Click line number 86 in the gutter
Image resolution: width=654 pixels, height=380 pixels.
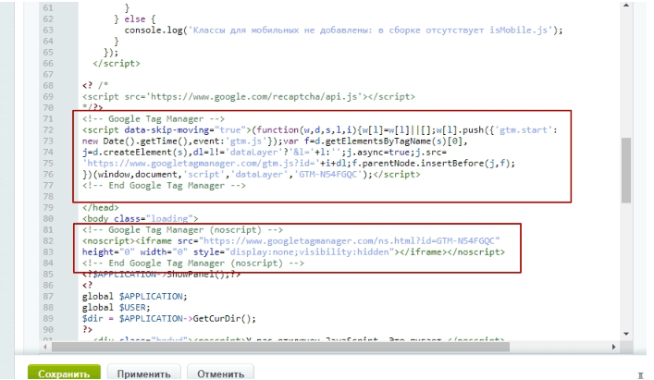click(x=48, y=286)
